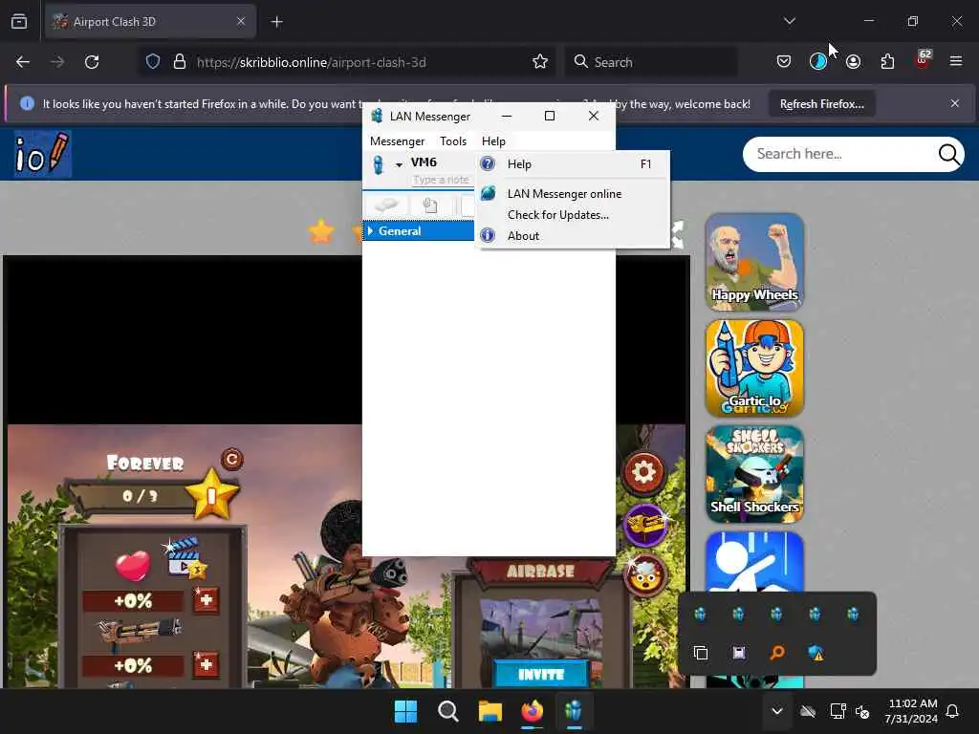Viewport: 979px width, 734px height.
Task: Open the in-game settings gear button
Action: coord(643,472)
